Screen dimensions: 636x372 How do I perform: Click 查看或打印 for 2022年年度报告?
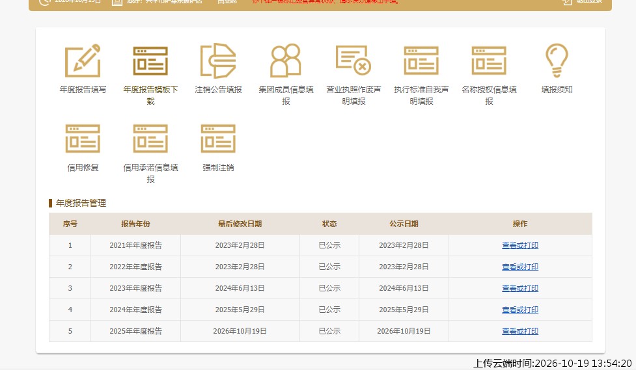520,267
